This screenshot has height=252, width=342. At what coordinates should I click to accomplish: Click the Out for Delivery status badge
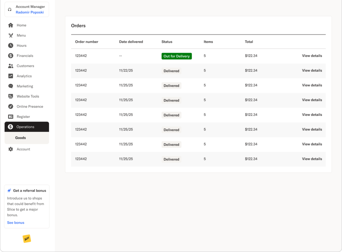tap(177, 56)
